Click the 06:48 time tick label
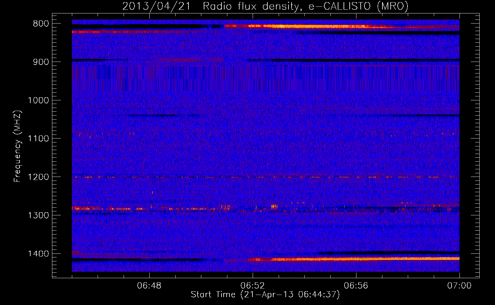Image resolution: width=495 pixels, height=305 pixels. pos(149,286)
